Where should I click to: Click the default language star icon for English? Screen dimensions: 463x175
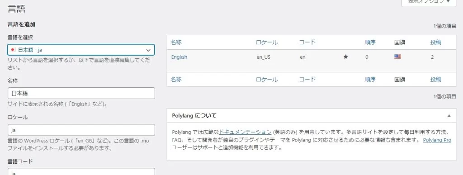click(345, 57)
